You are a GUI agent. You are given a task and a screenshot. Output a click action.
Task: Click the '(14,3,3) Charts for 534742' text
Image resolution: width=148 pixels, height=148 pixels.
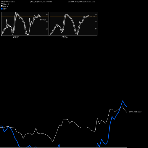coord(41,2)
